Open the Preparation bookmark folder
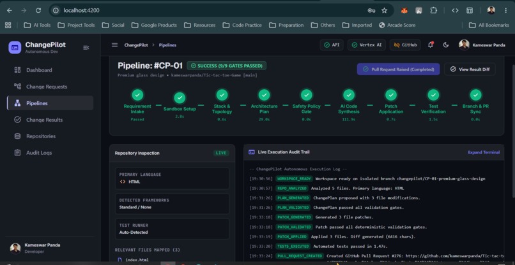This screenshot has height=265, width=515. 286,25
